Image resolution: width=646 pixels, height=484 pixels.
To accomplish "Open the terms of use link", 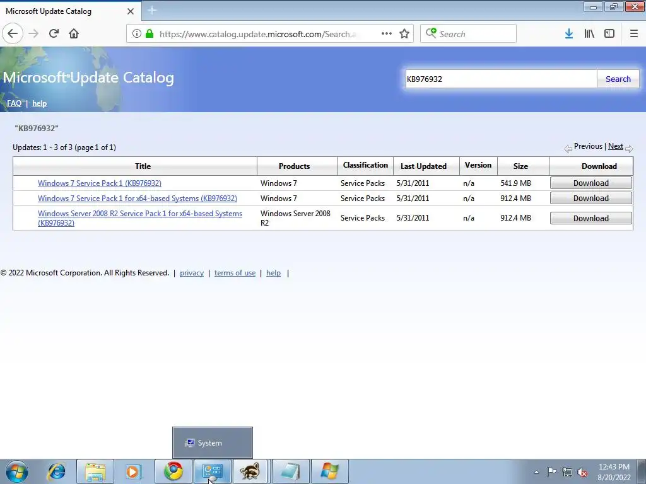I will coord(235,273).
